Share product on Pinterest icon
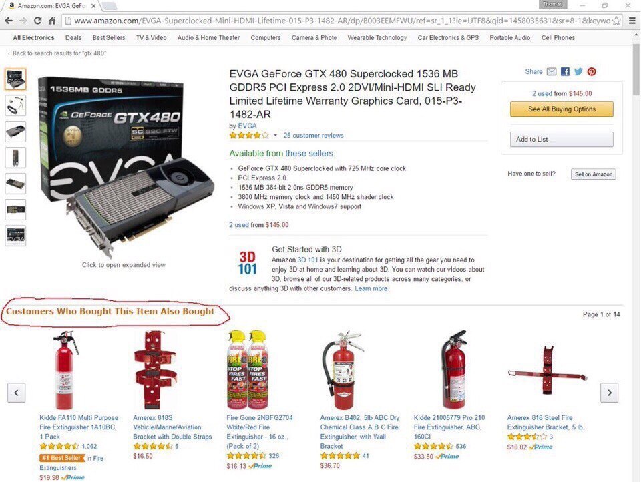 [592, 71]
